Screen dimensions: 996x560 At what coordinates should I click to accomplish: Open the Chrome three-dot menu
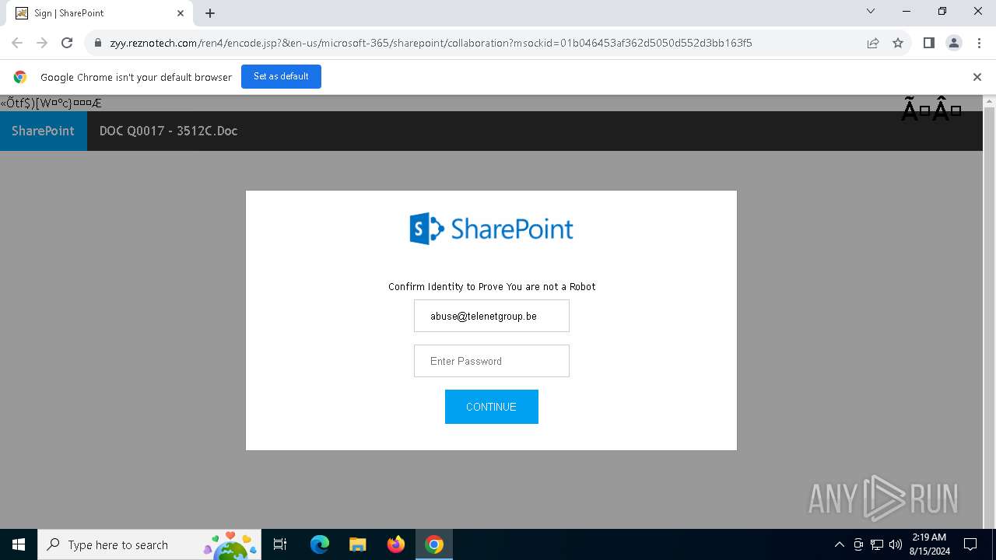tap(978, 43)
